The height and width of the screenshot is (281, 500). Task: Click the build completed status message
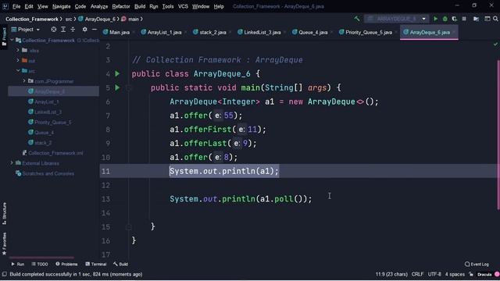pyautogui.click(x=76, y=274)
